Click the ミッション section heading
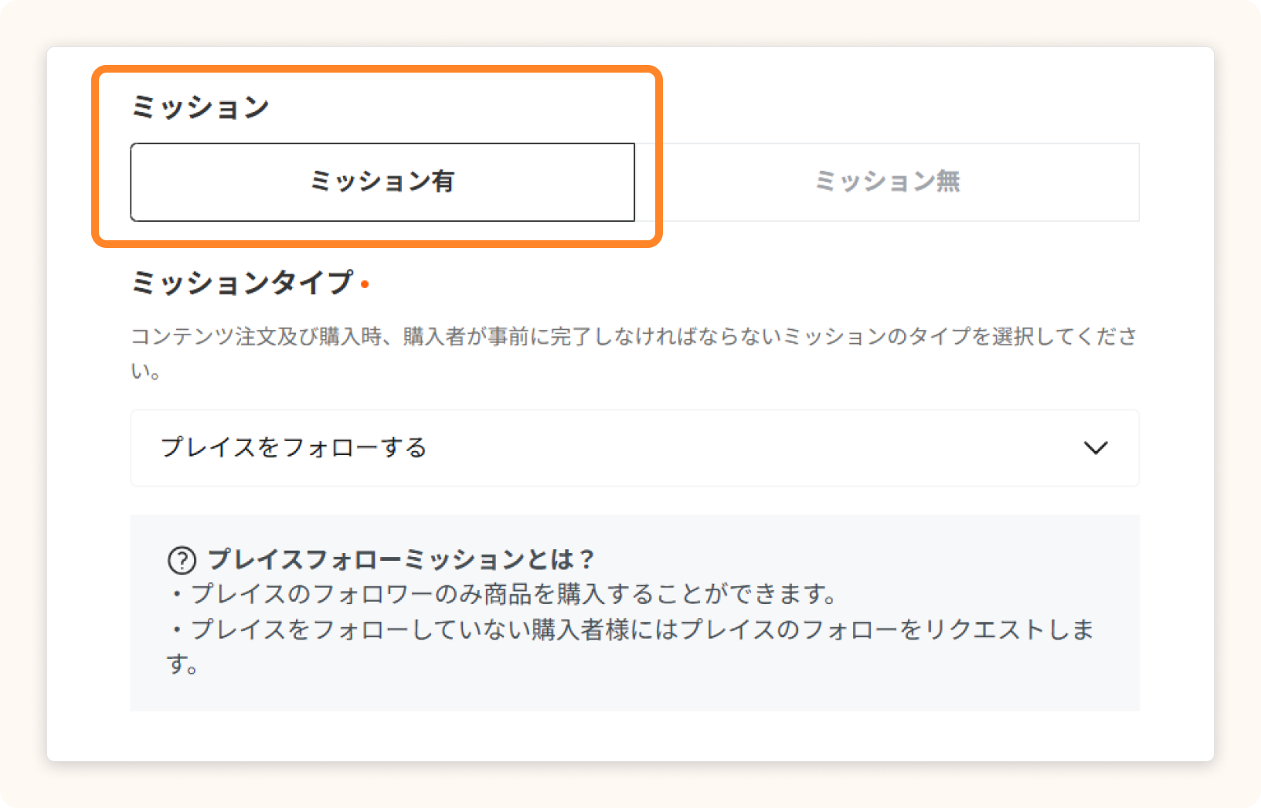Screen dimensions: 1261x808 200,107
